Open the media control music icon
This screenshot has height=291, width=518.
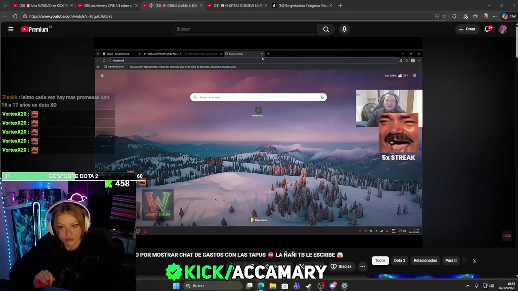coord(465,16)
